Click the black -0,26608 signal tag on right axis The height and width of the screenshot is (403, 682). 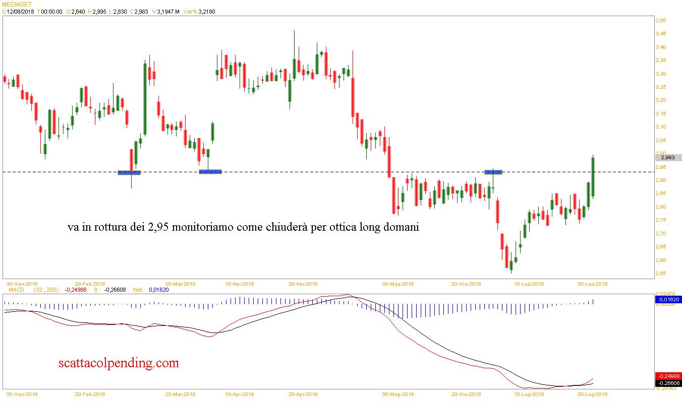tap(668, 383)
